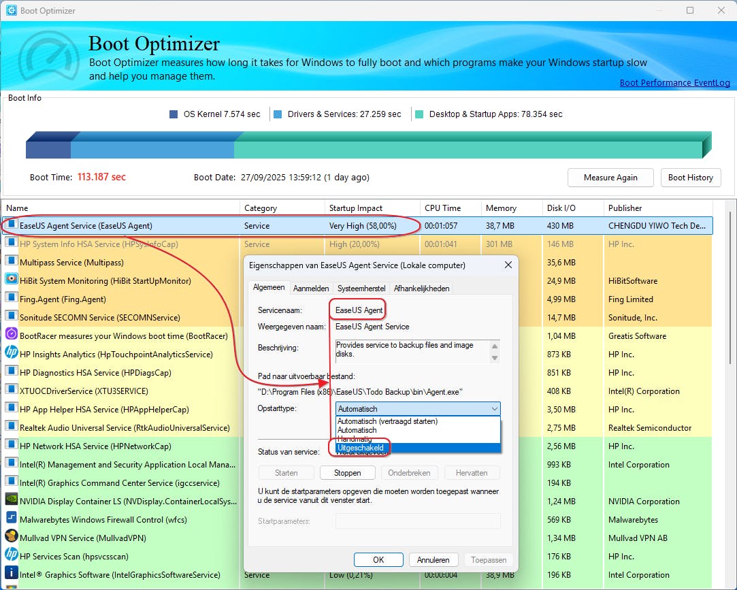Click description box scroll up arrow
Viewport: 737px width, 590px height.
click(x=495, y=346)
